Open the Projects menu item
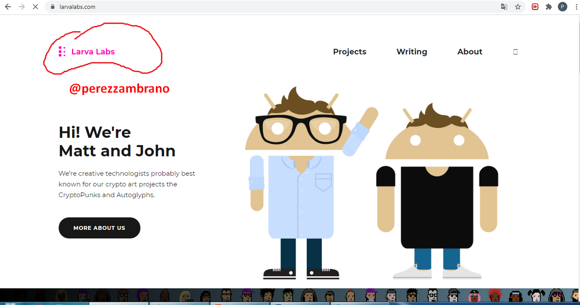Screen dimensions: 580x305 pos(349,52)
